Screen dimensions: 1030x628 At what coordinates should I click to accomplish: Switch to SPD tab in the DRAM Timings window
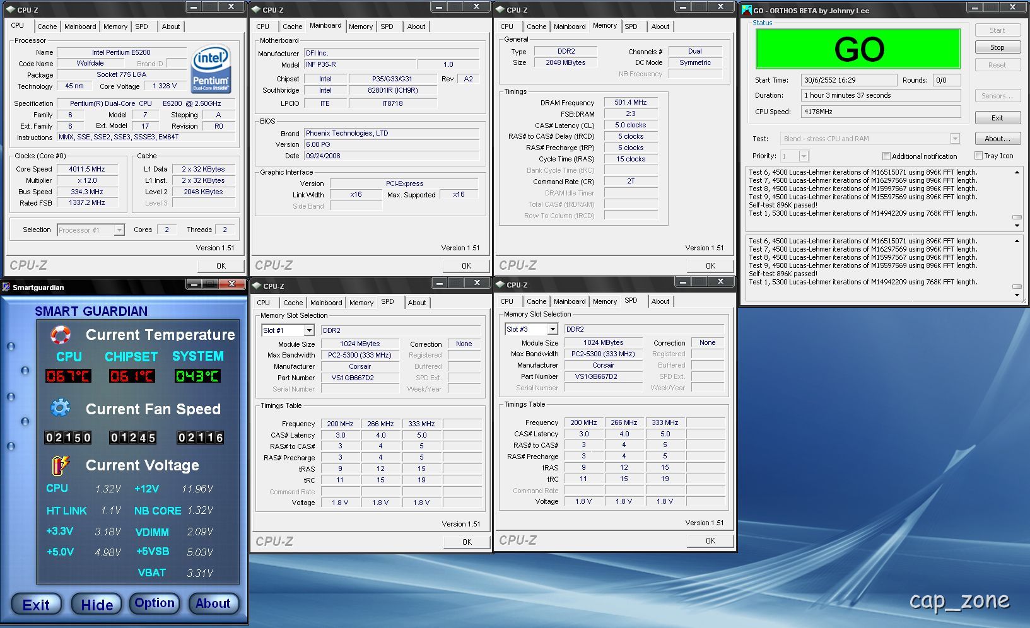pos(631,26)
